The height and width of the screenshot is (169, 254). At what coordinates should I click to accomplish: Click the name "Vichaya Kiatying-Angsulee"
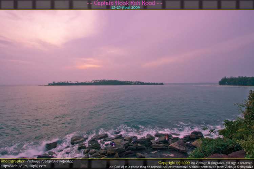(x=50, y=162)
